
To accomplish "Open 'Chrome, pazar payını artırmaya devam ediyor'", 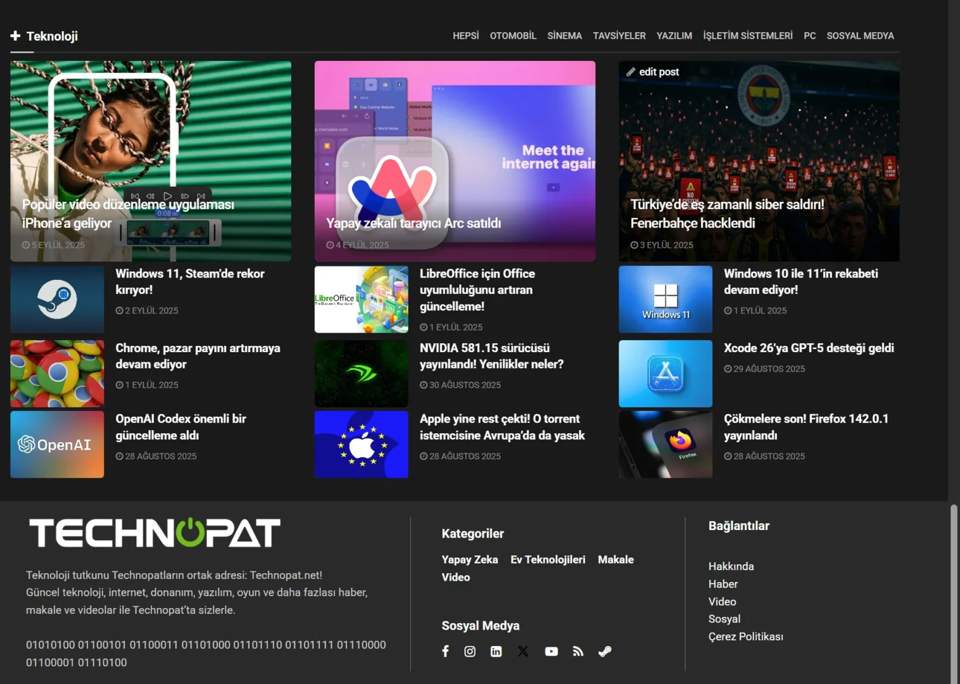I will coord(198,356).
